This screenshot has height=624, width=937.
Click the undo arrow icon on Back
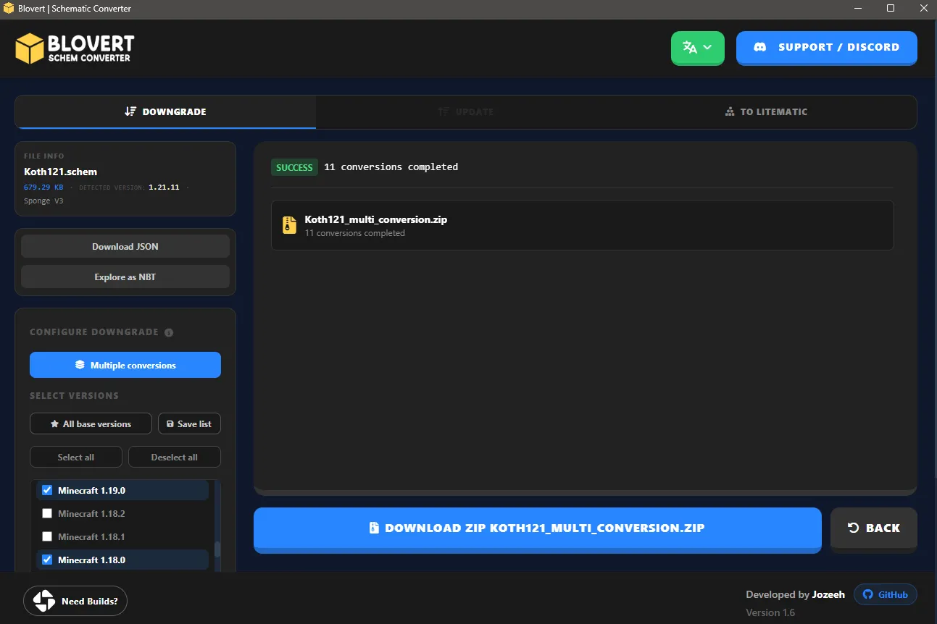pyautogui.click(x=854, y=528)
